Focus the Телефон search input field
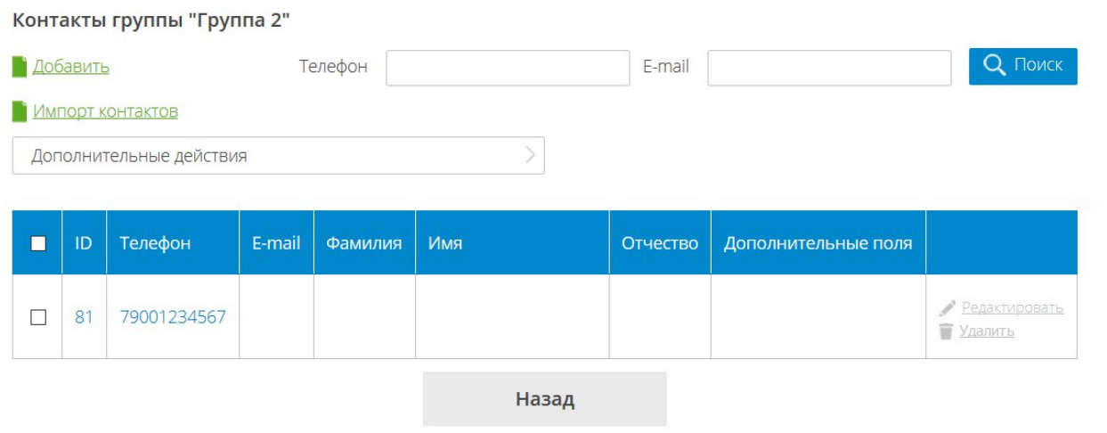This screenshot has height=433, width=1107. pos(508,68)
